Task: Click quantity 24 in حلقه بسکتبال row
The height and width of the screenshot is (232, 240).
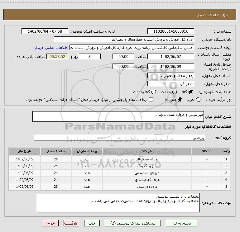Action: [x=56, y=159]
